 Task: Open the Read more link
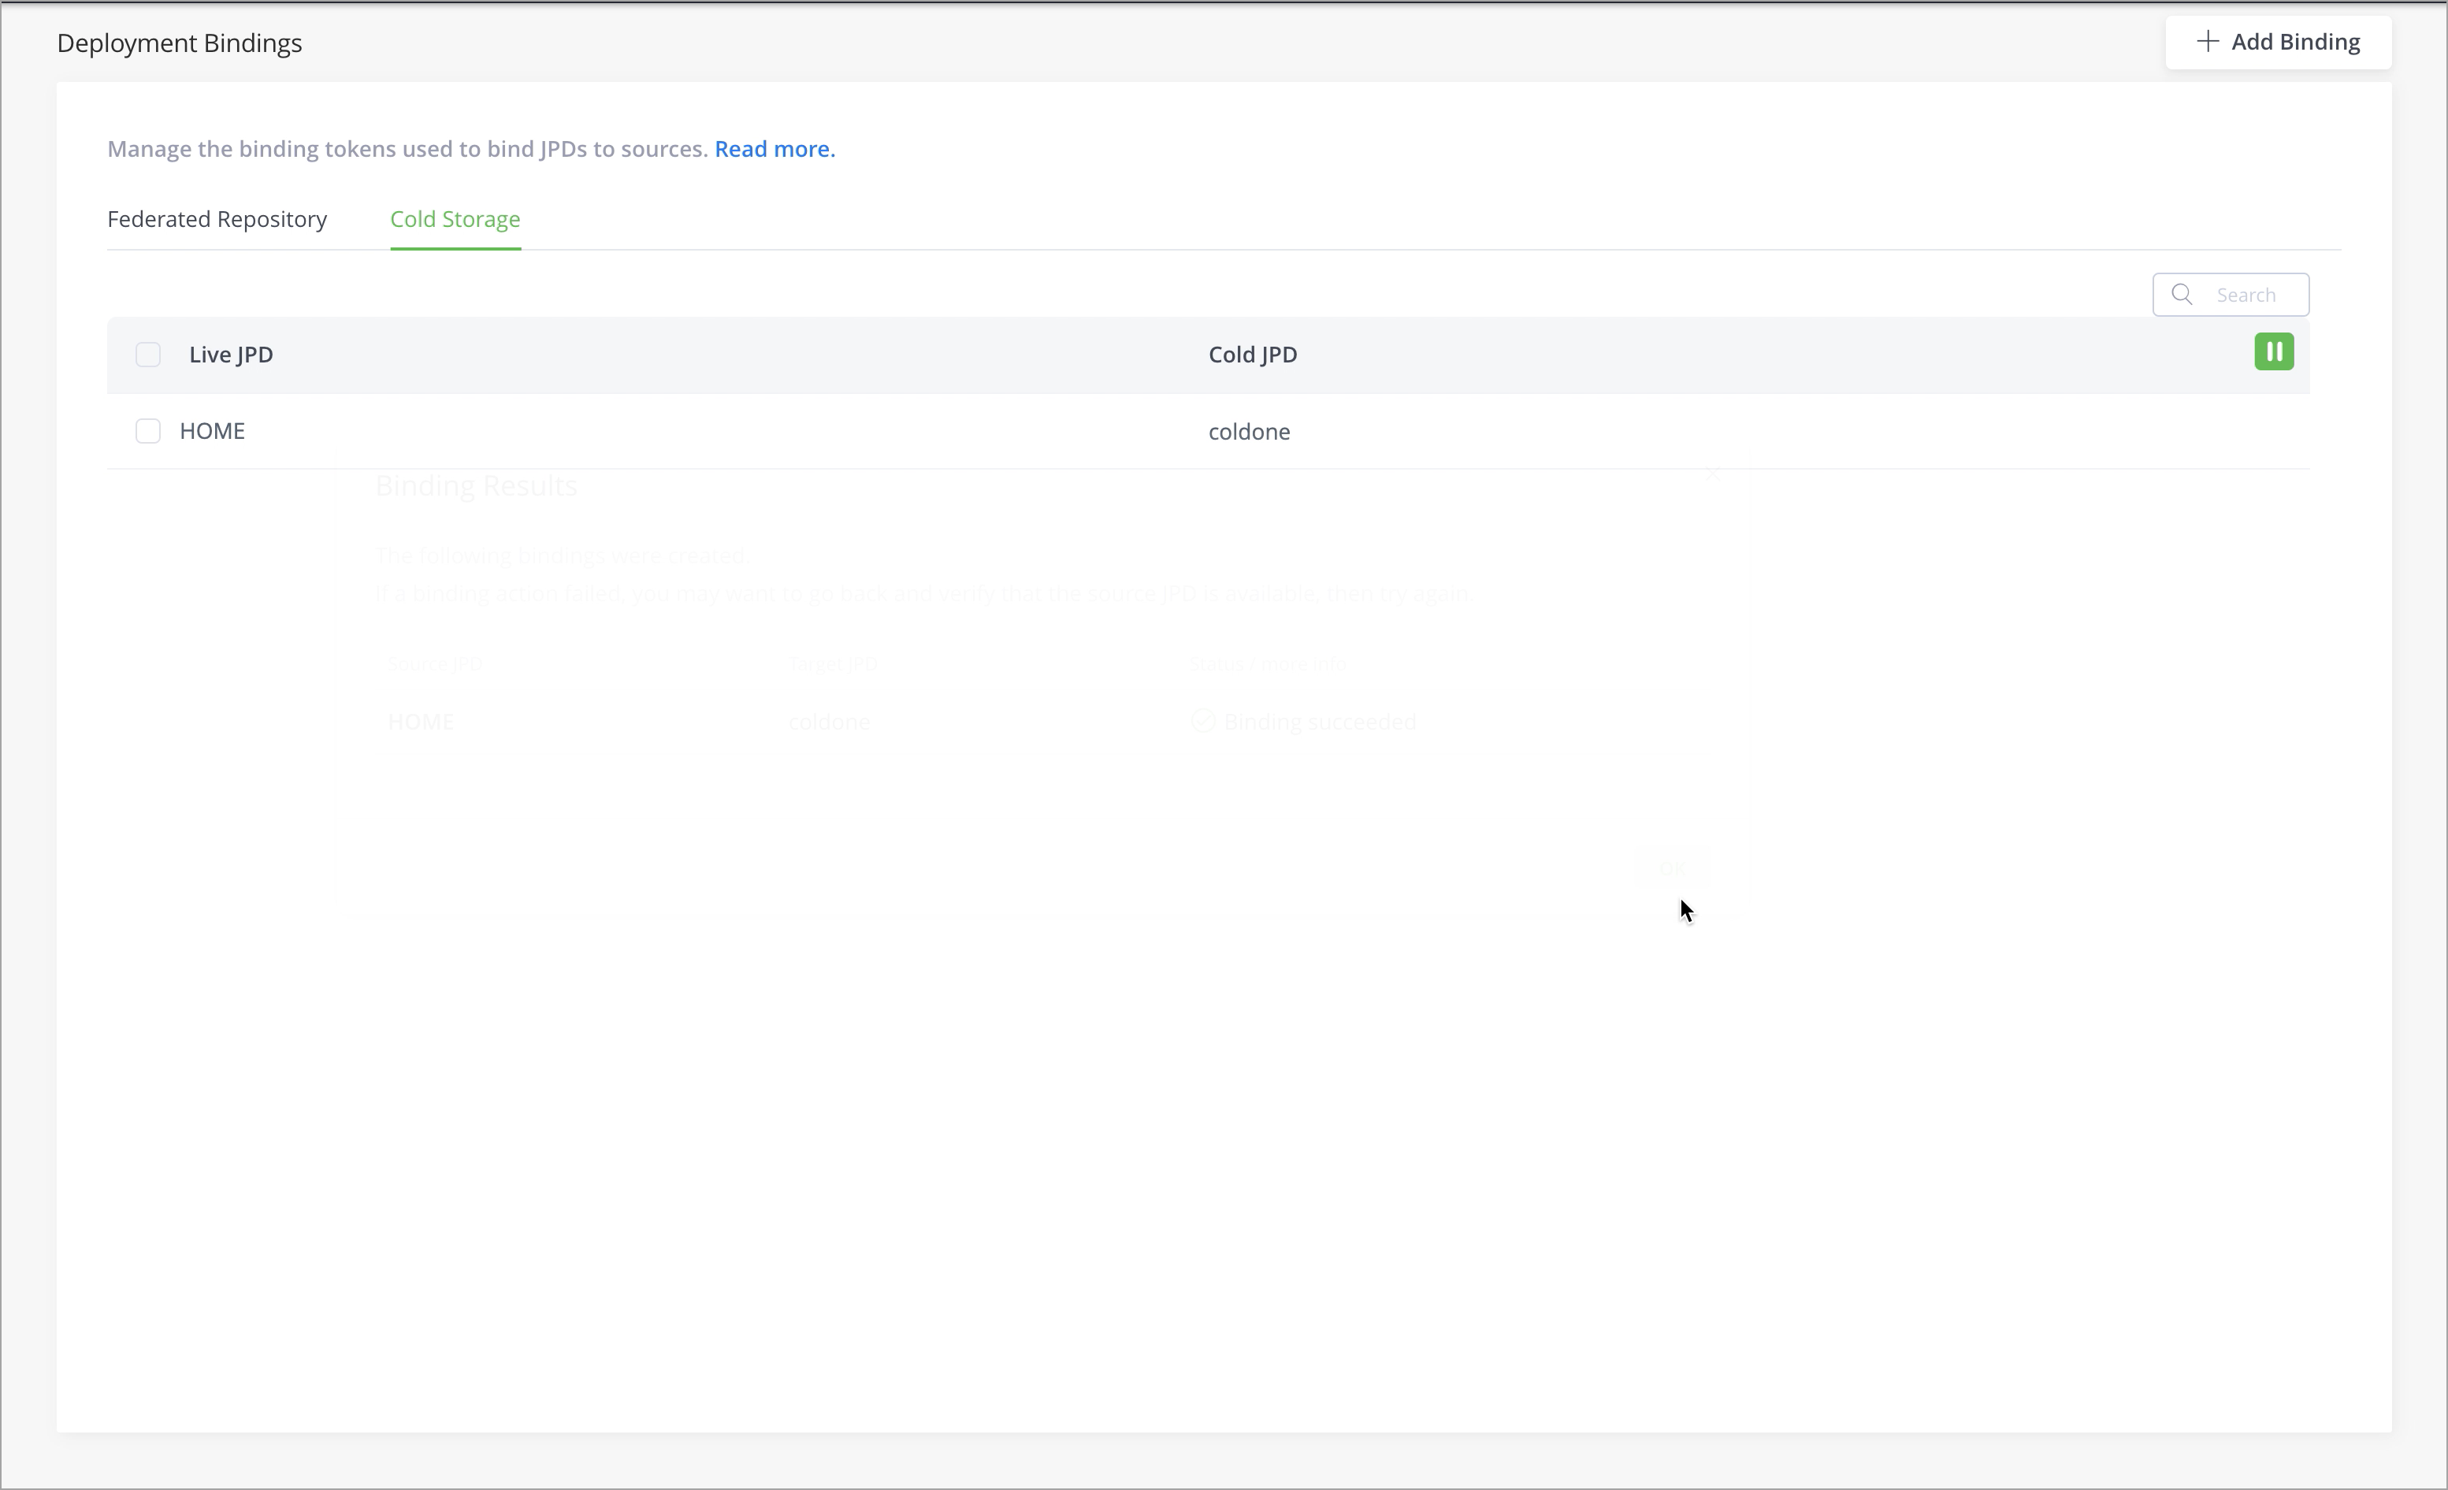click(x=774, y=149)
